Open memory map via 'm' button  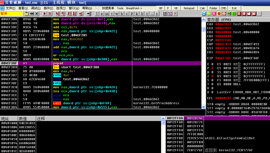(x=107, y=14)
